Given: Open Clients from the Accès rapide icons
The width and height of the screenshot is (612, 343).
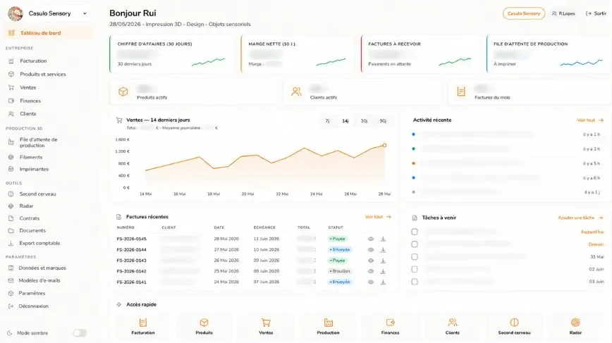Looking at the screenshot, I should pos(452,326).
